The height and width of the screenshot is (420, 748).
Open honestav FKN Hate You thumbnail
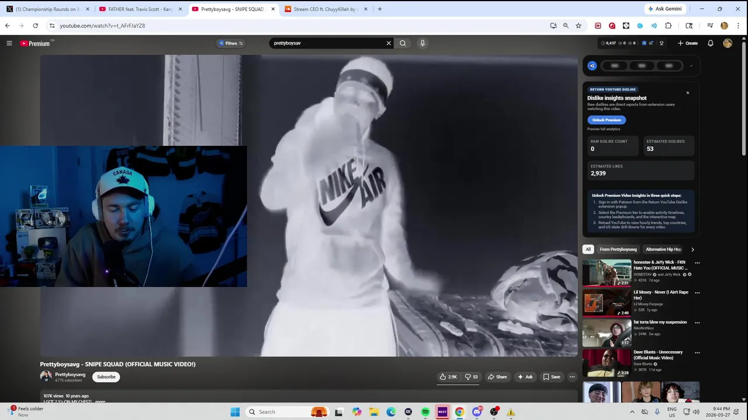pos(607,273)
